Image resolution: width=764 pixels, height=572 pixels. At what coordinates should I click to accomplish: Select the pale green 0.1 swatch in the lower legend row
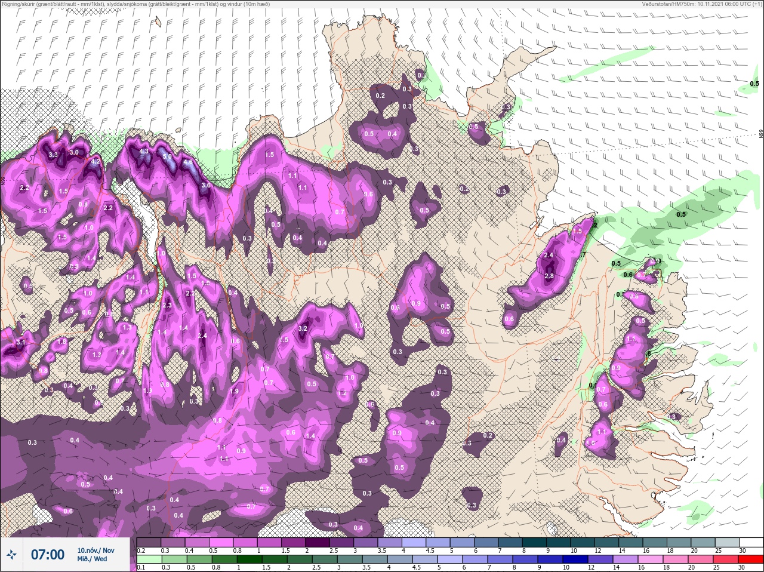tap(149, 559)
